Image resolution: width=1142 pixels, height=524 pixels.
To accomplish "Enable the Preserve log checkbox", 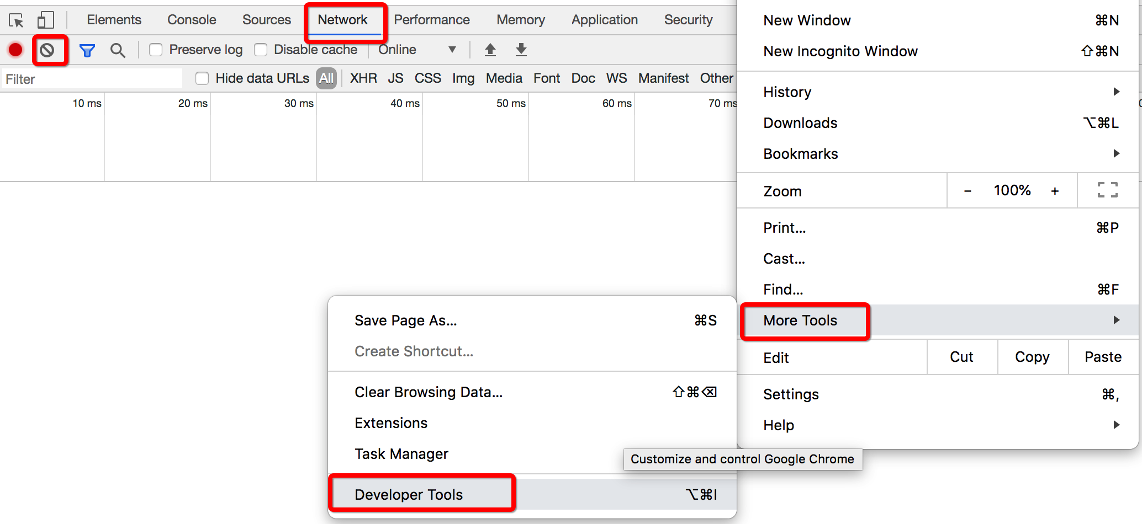I will click(156, 50).
